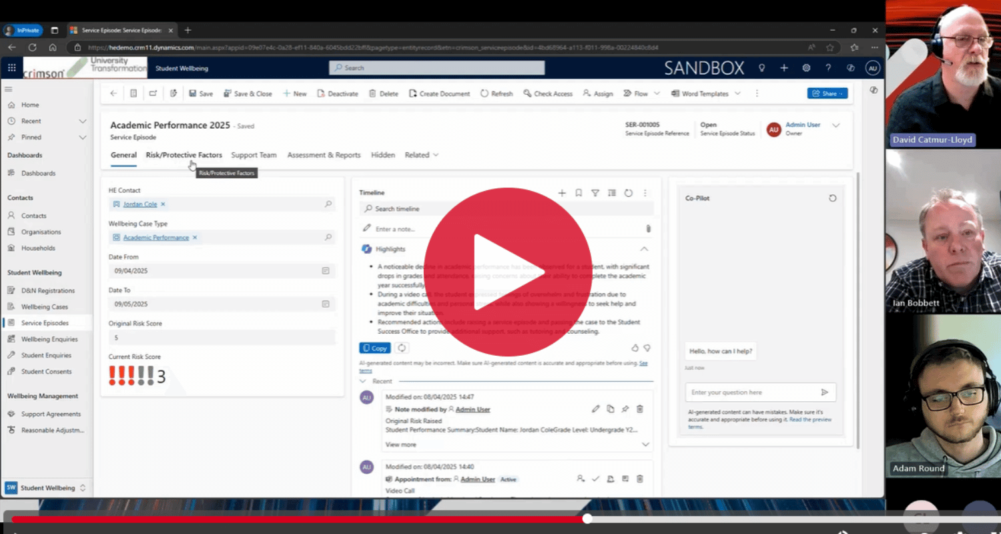
Task: Open Home in the sidebar
Action: [x=30, y=105]
